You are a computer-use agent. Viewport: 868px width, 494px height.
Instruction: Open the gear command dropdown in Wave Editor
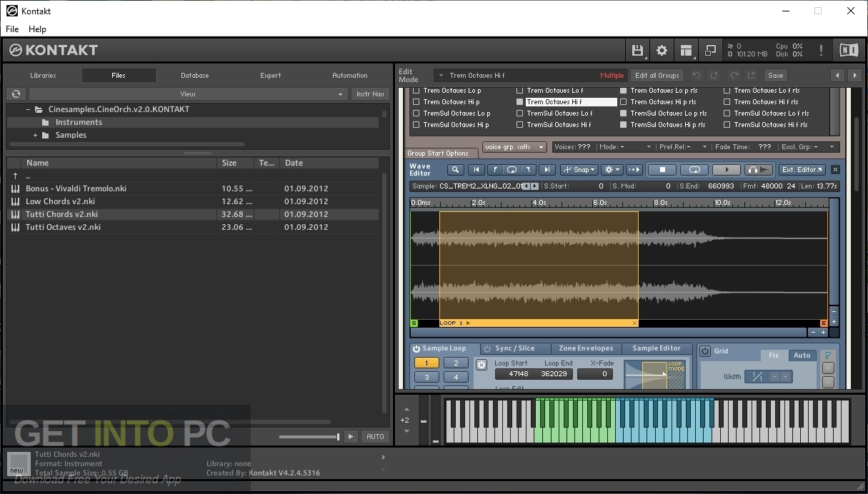(x=612, y=170)
